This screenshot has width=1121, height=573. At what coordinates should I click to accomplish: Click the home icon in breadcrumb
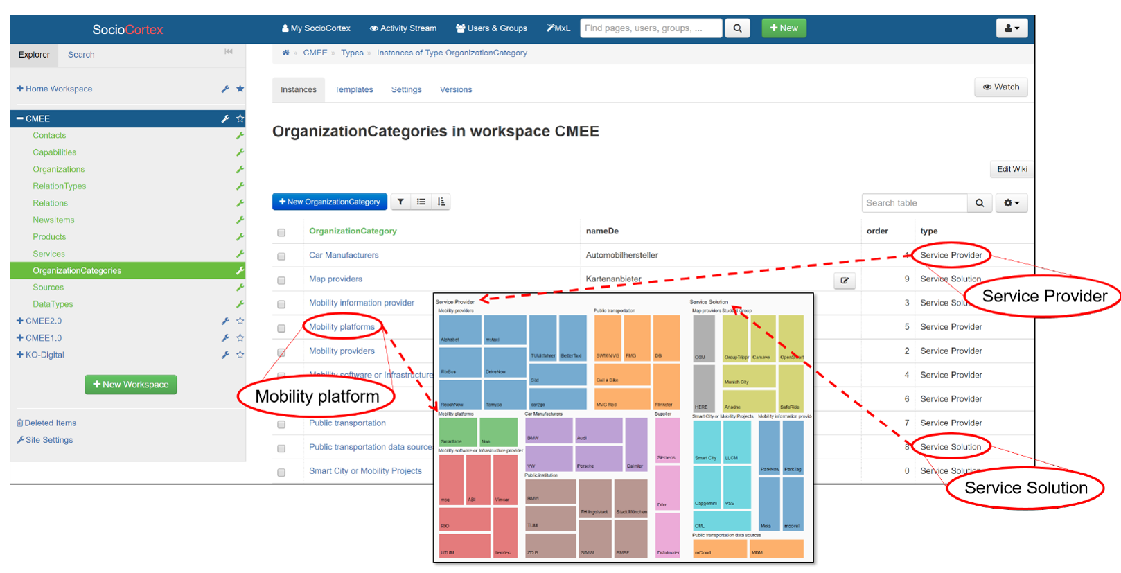point(285,53)
